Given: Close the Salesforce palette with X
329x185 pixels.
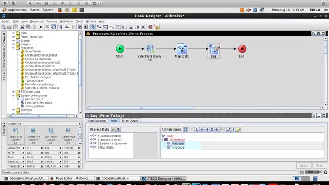Looking at the screenshot, I should click(x=80, y=124).
